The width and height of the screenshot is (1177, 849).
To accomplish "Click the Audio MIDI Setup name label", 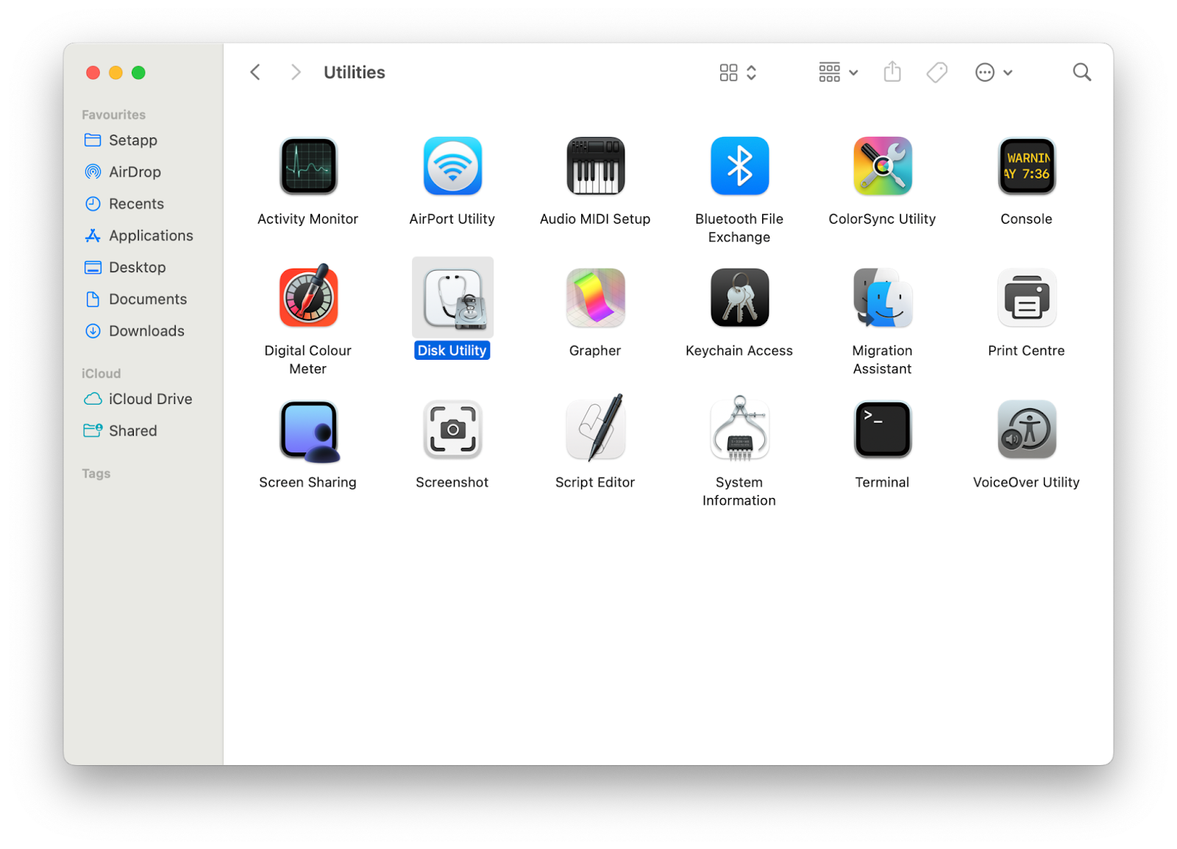I will pos(595,219).
